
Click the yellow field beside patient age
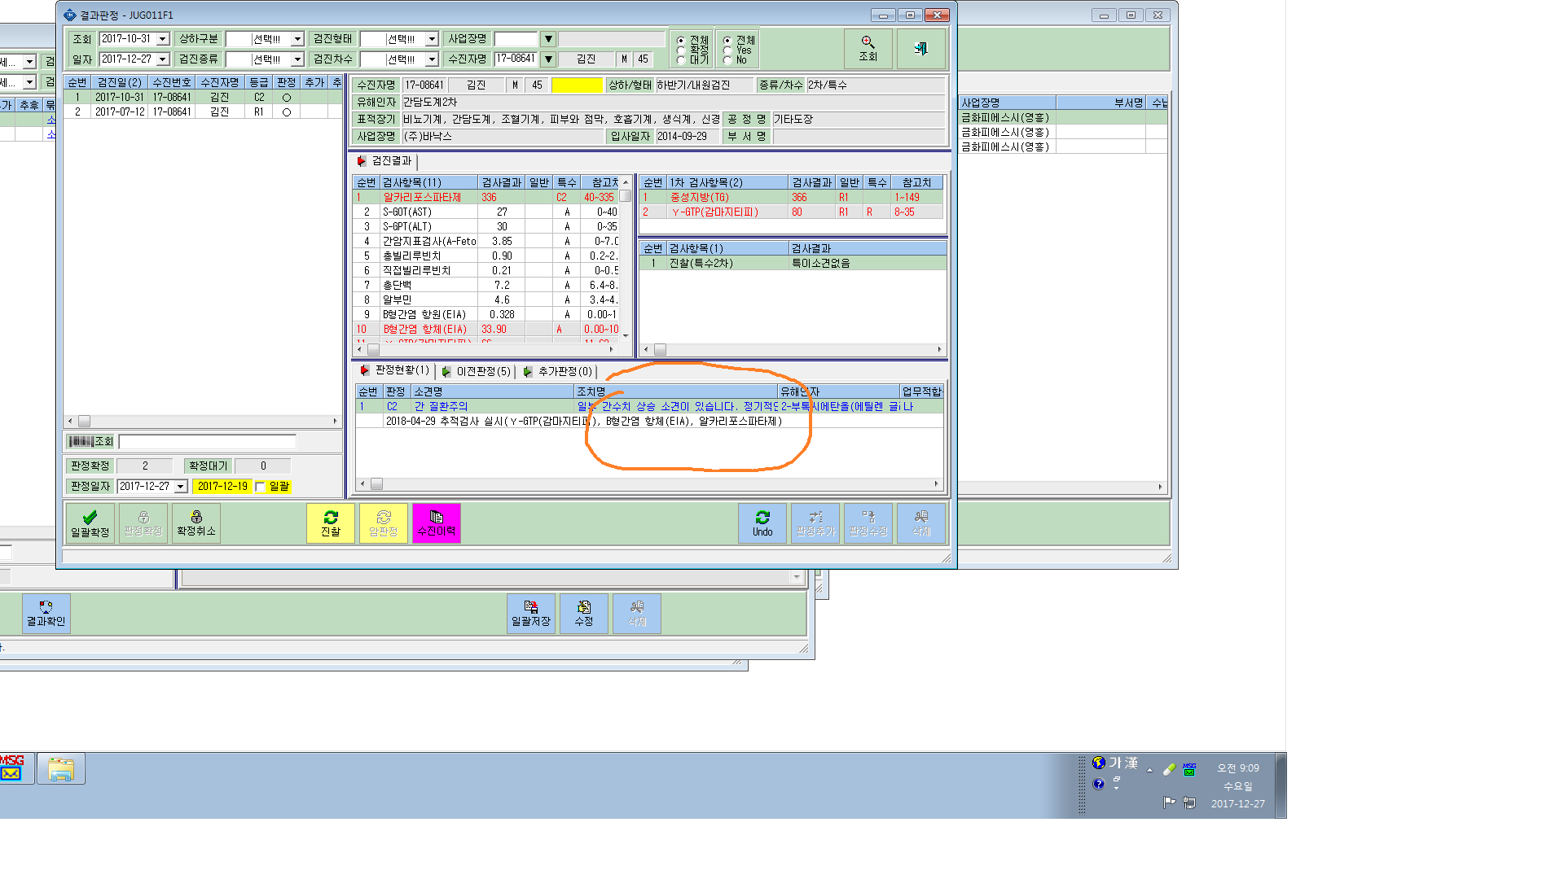tap(577, 85)
